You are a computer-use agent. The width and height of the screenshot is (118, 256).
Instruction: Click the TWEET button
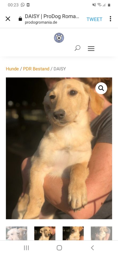click(94, 19)
